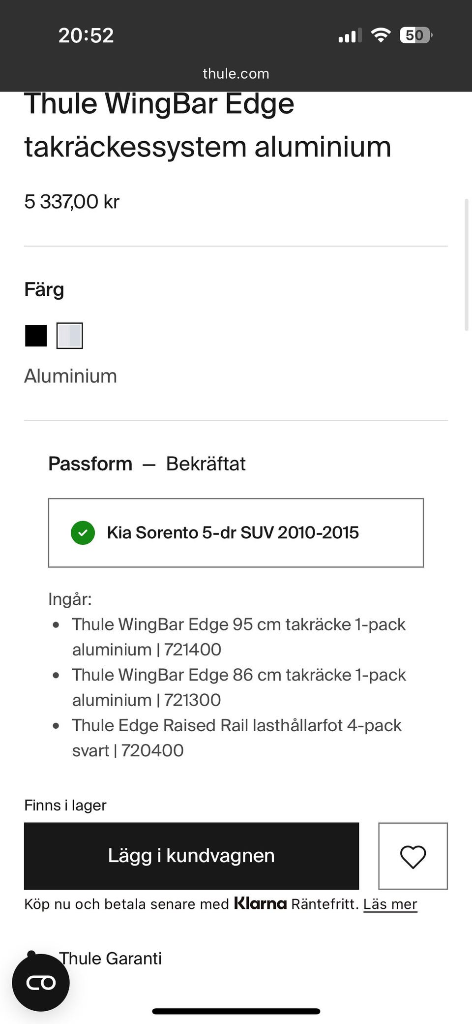This screenshot has width=472, height=1024.
Task: Open the chat assistant bubble
Action: (42, 982)
